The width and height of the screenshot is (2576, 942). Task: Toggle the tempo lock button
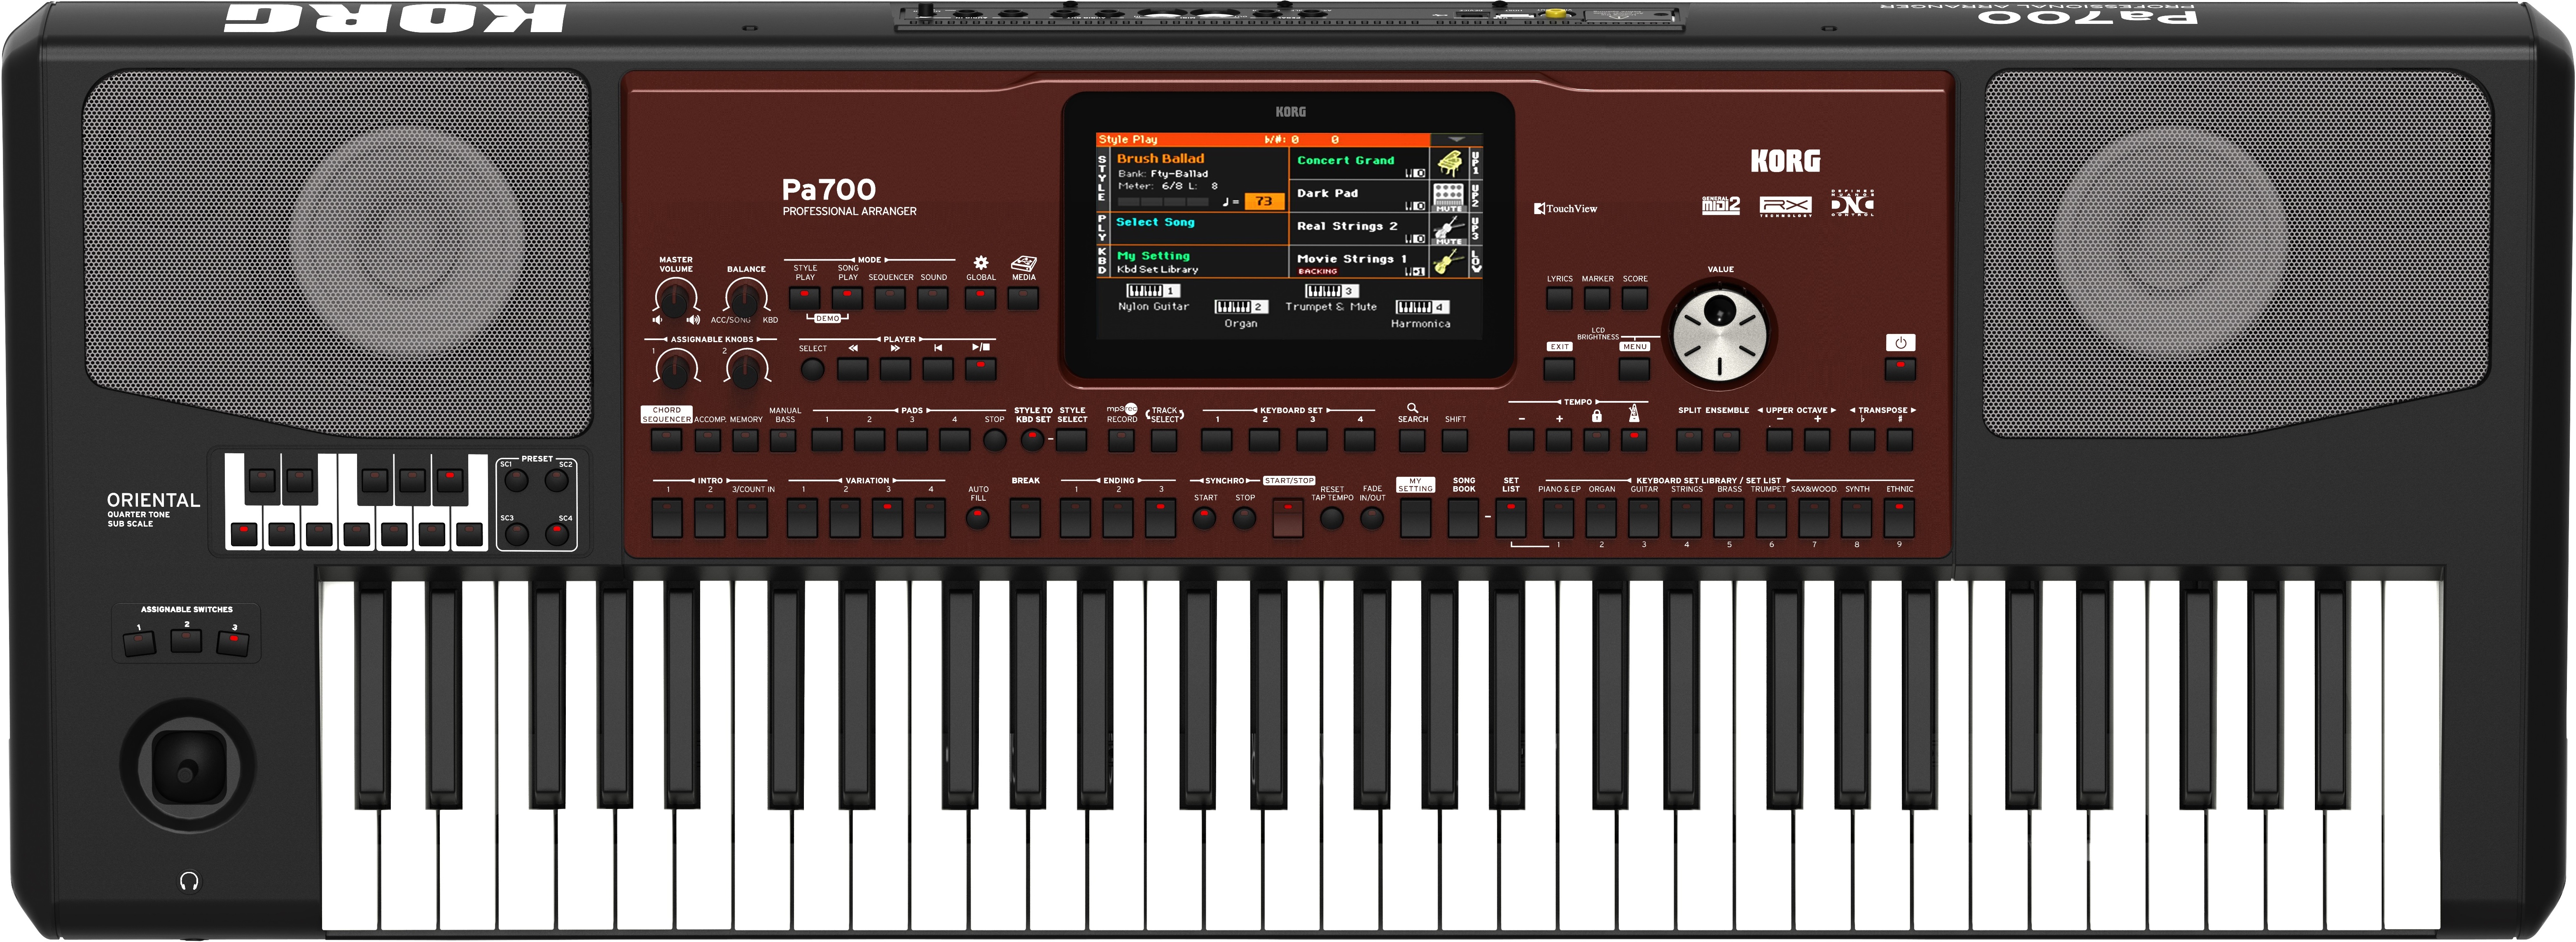click(1597, 440)
